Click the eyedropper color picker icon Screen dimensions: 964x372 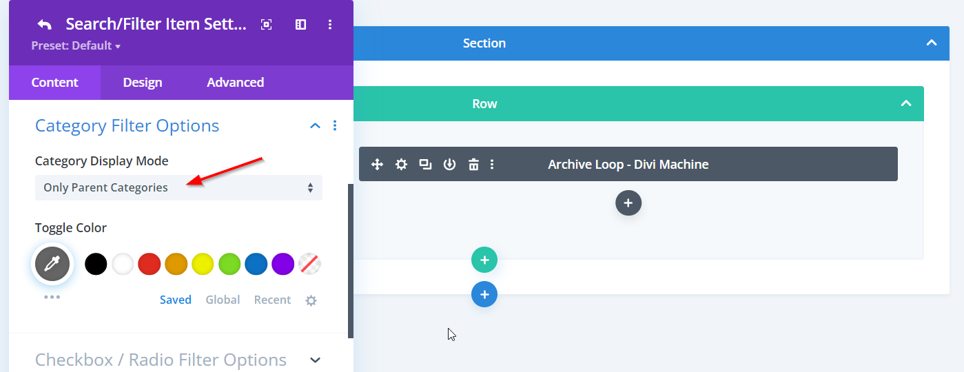pyautogui.click(x=52, y=264)
